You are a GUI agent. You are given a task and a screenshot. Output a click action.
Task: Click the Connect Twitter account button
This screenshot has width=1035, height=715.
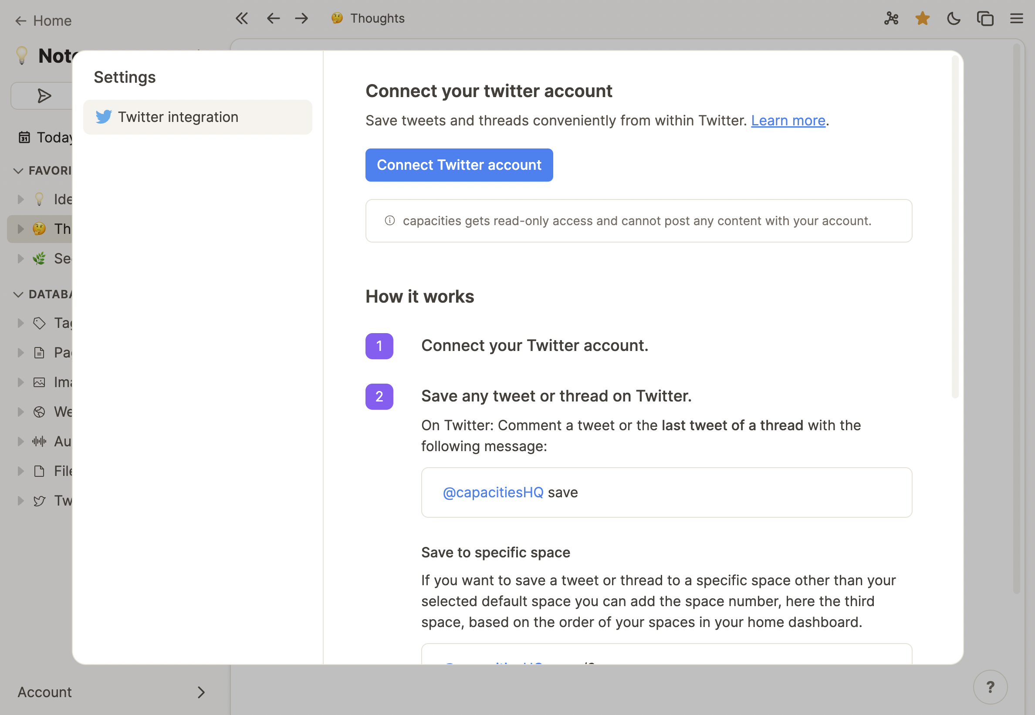point(459,165)
